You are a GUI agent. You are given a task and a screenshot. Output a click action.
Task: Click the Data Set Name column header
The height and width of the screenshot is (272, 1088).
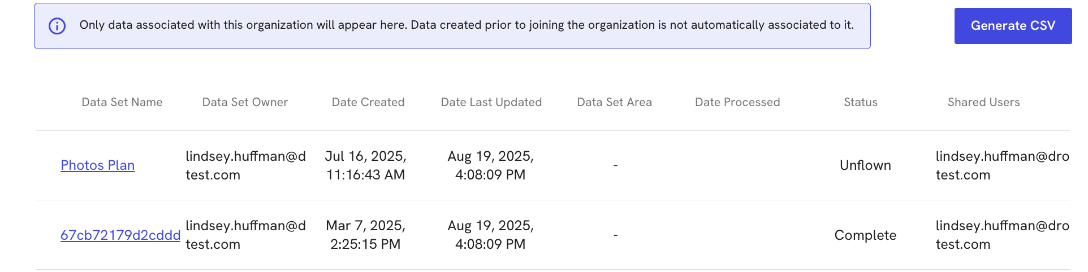click(x=122, y=102)
